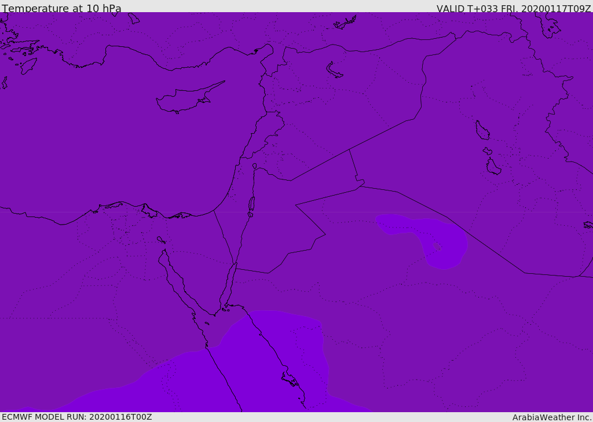Select Lake Tharthar in Iraq
593x422 pixels.
482,130
